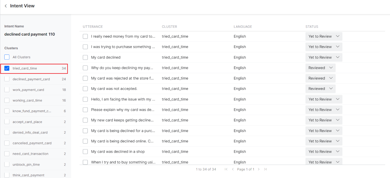
Task: Expand Reviewed dropdown for 'My card was not accepted.'
Action: click(x=320, y=89)
